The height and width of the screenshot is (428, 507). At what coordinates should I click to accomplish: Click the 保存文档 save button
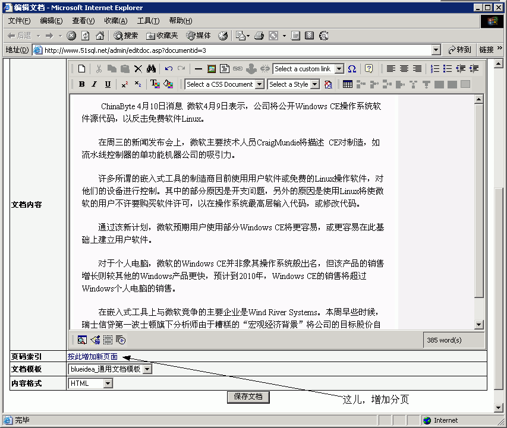[248, 397]
